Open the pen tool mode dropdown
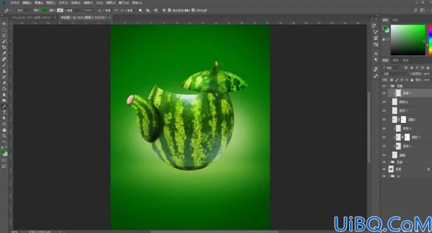This screenshot has width=432, height=233. click(x=23, y=10)
